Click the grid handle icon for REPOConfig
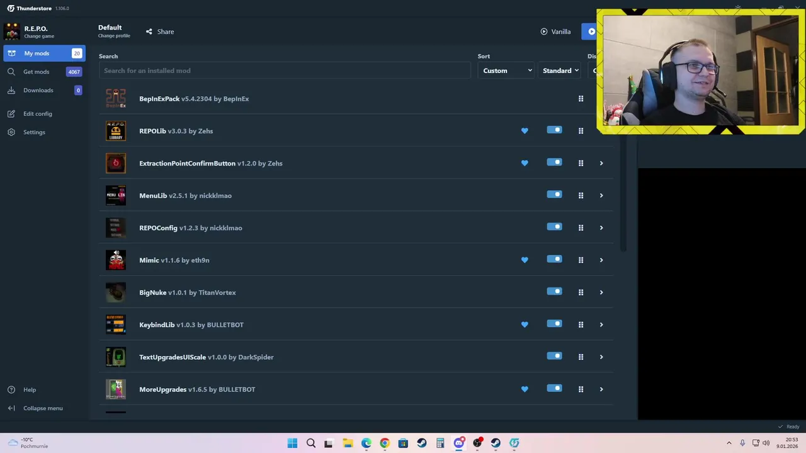 (x=581, y=228)
